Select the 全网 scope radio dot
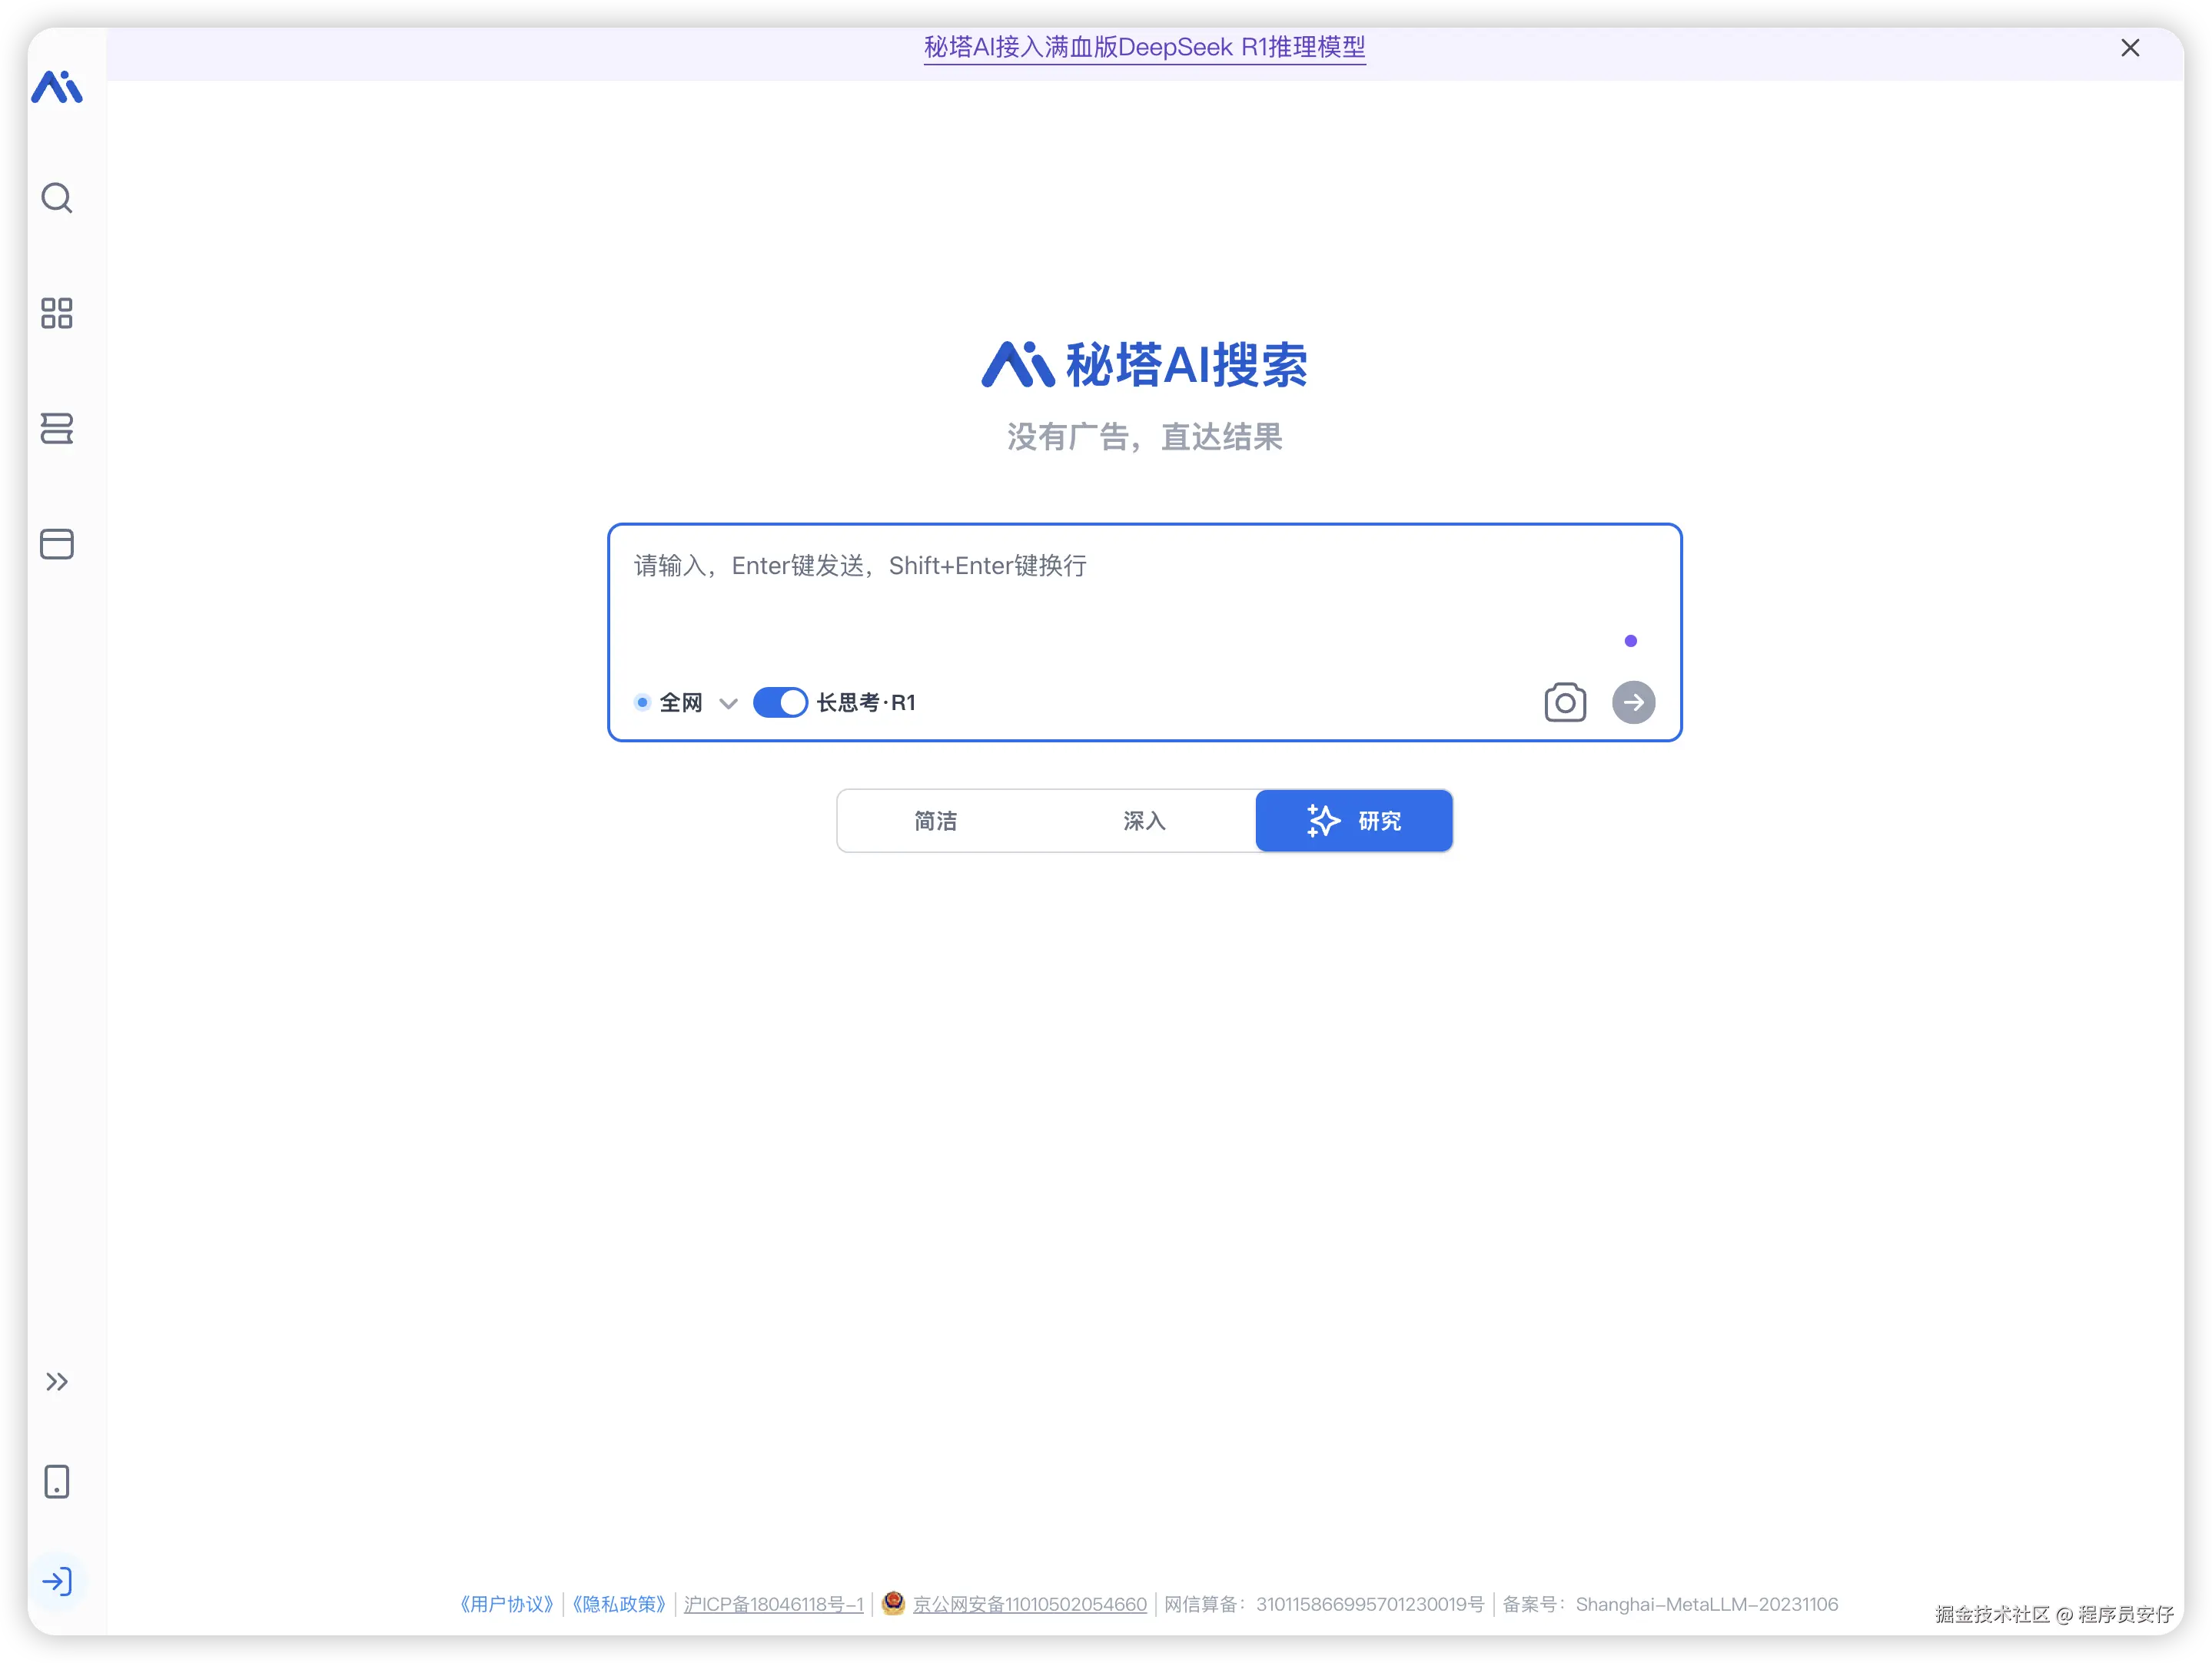2212x1663 pixels. (642, 702)
